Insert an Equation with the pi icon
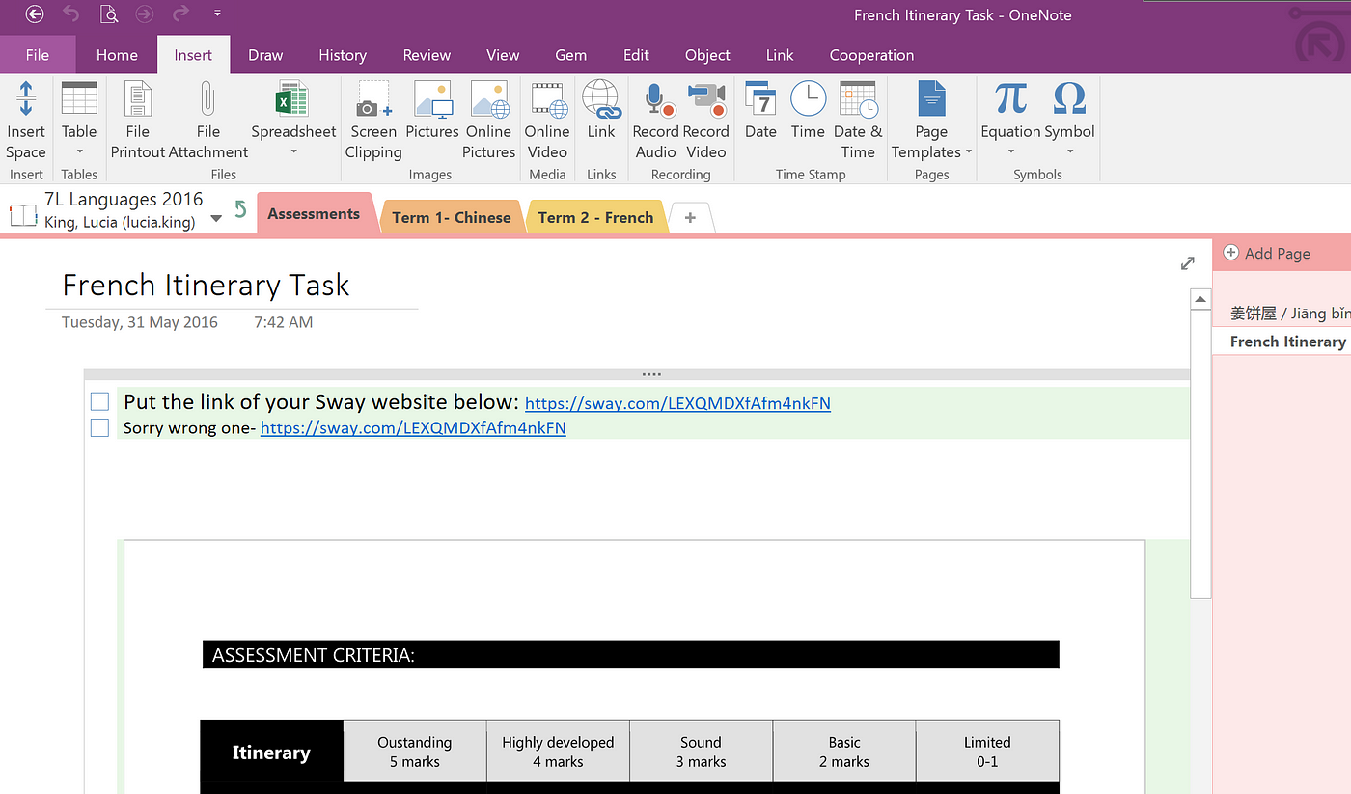 click(1011, 99)
